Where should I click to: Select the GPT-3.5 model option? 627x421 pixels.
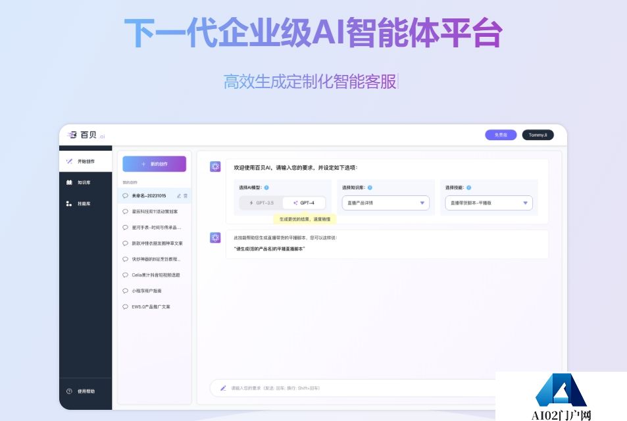(x=261, y=203)
